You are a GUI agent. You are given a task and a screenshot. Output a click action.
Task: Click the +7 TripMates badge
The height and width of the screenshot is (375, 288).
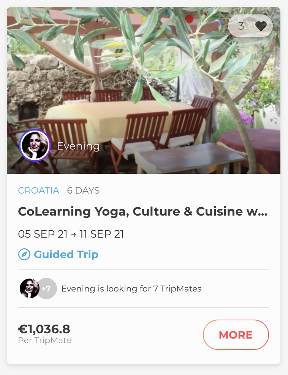point(47,289)
